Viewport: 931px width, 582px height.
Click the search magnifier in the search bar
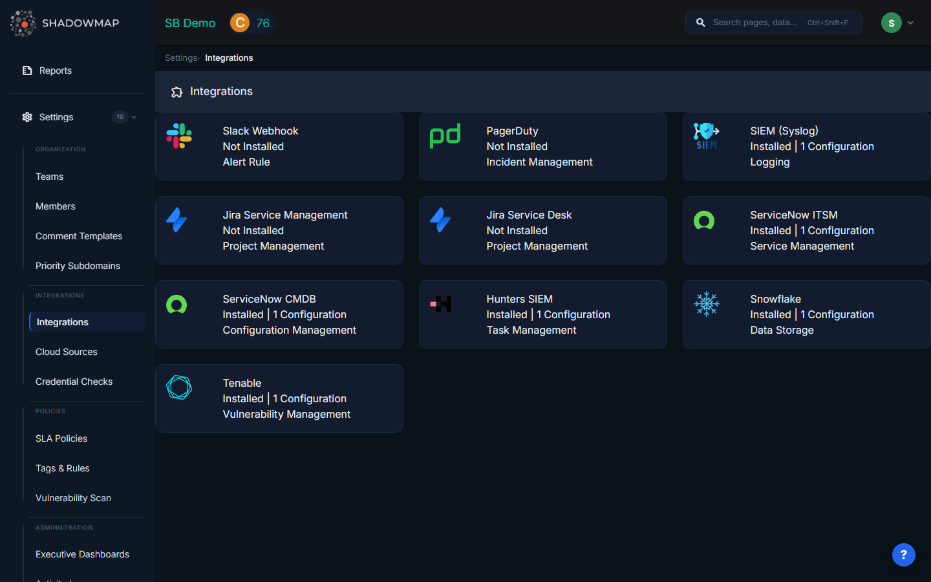700,22
